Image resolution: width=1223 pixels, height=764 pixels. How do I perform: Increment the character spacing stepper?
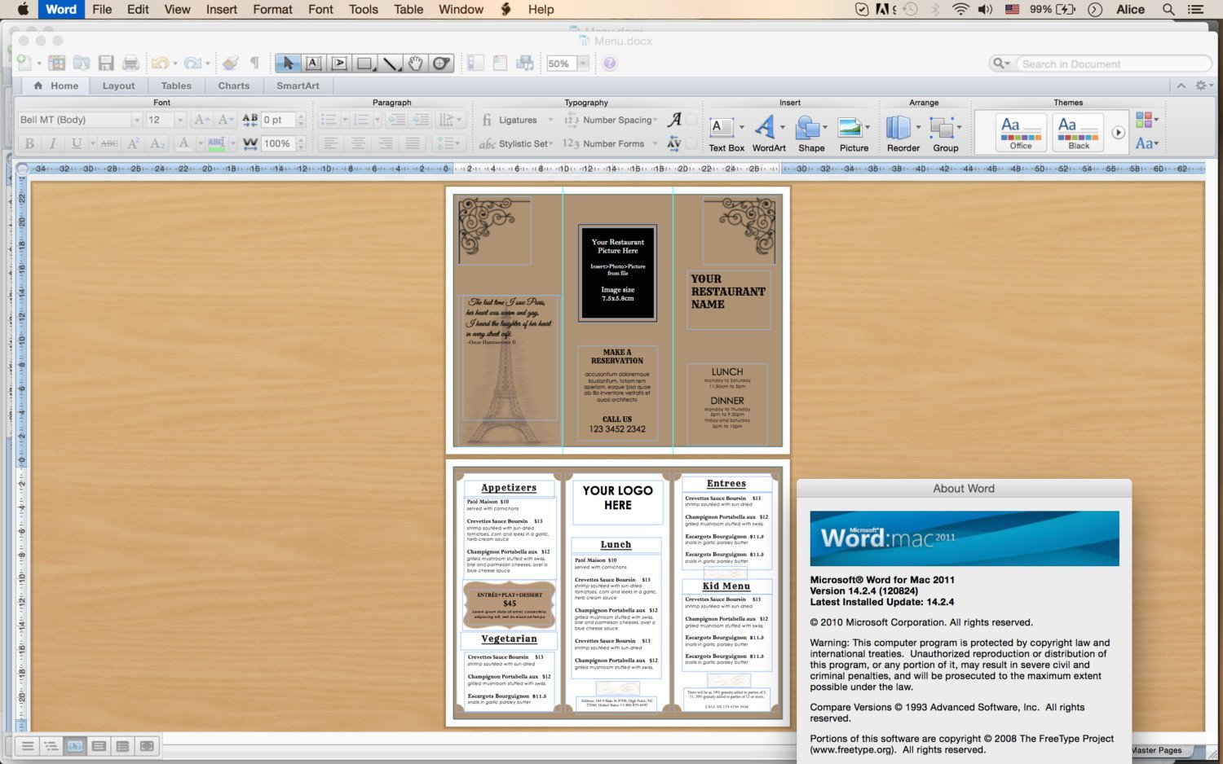pos(302,116)
